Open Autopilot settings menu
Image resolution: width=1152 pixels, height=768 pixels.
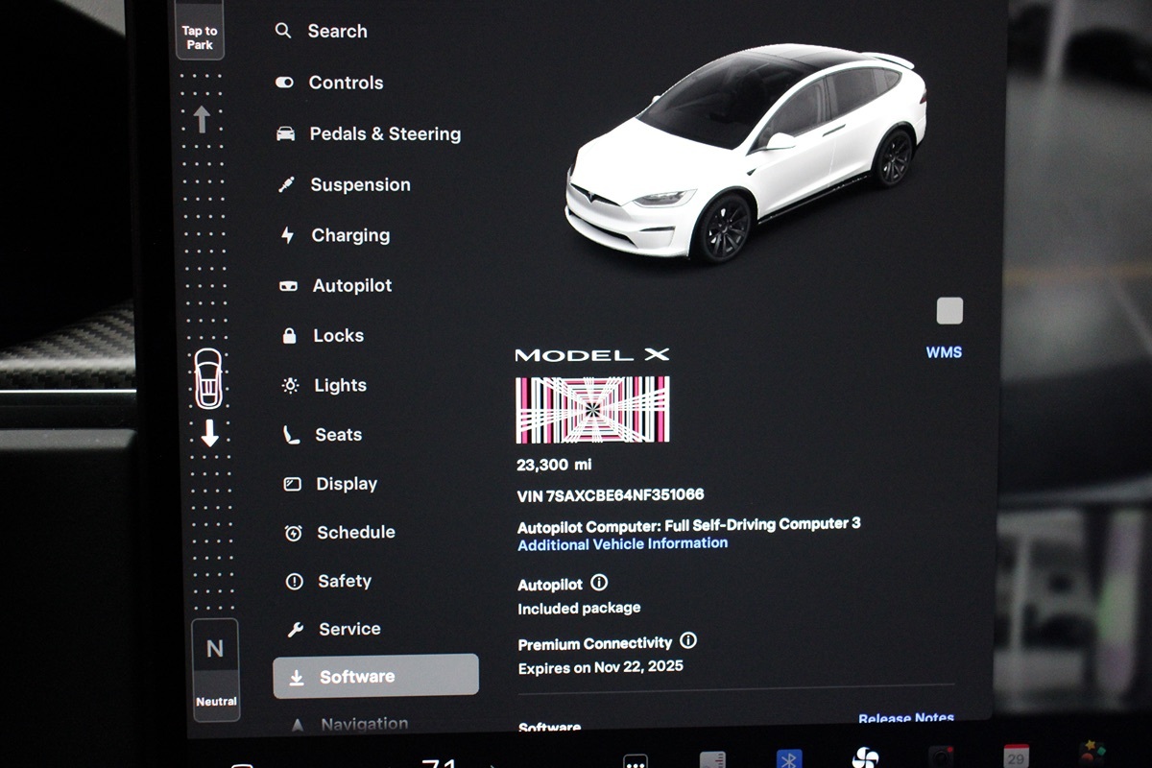(351, 286)
